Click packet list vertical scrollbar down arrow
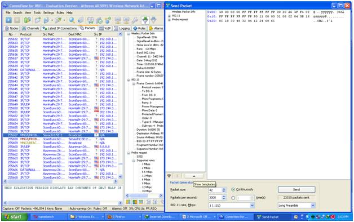Screen dimensions: 354x222 pyautogui.click(x=120, y=177)
